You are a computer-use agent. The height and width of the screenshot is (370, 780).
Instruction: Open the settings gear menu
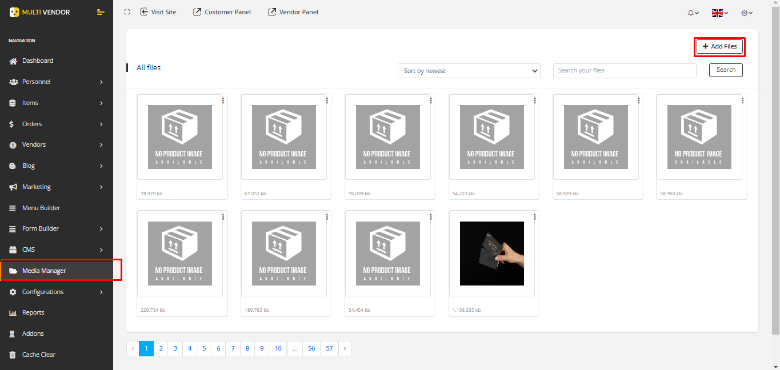coord(746,13)
